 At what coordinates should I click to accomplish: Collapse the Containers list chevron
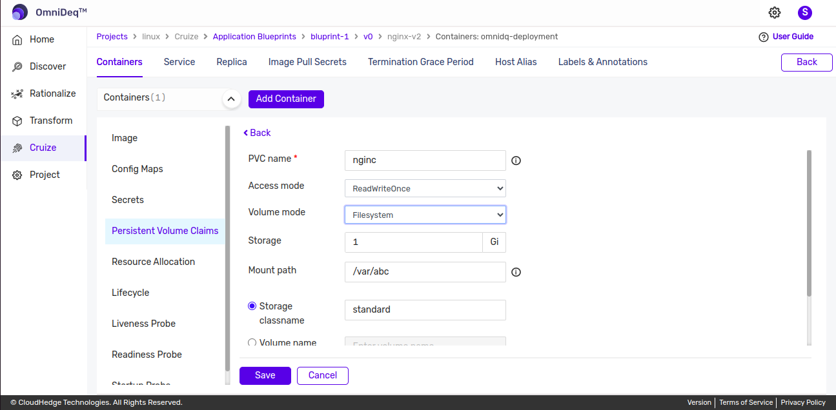coord(231,99)
